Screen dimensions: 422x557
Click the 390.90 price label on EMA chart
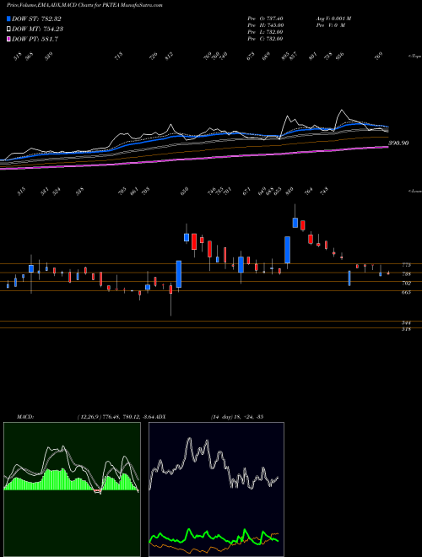pyautogui.click(x=398, y=143)
